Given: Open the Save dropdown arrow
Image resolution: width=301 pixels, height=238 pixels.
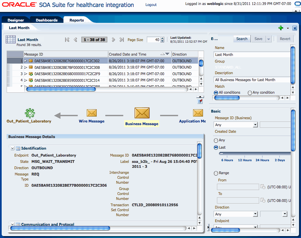Looking at the screenshot, I should [x=268, y=39].
